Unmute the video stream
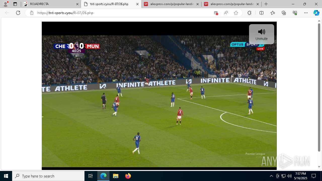This screenshot has width=322, height=181. [x=261, y=34]
